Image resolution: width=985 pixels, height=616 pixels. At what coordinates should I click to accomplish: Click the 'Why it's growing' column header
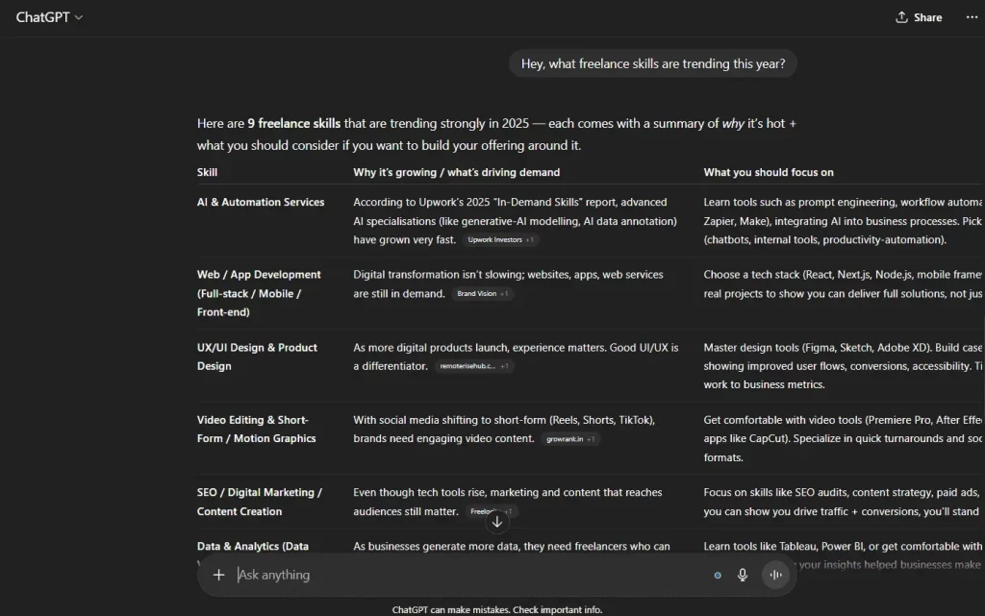pyautogui.click(x=456, y=172)
